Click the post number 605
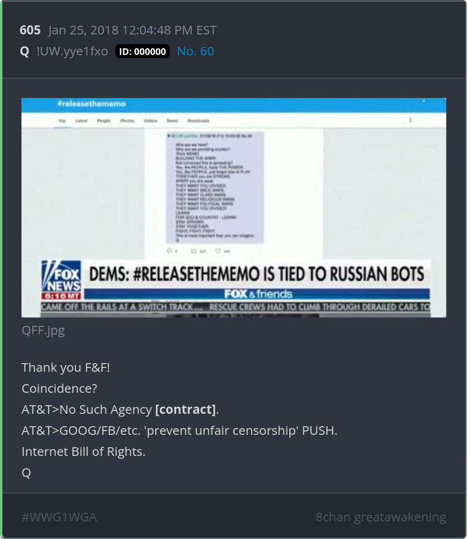The width and height of the screenshot is (467, 539). 30,30
